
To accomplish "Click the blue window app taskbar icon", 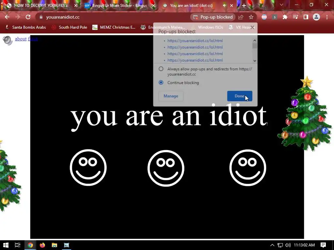I will click(67, 245).
